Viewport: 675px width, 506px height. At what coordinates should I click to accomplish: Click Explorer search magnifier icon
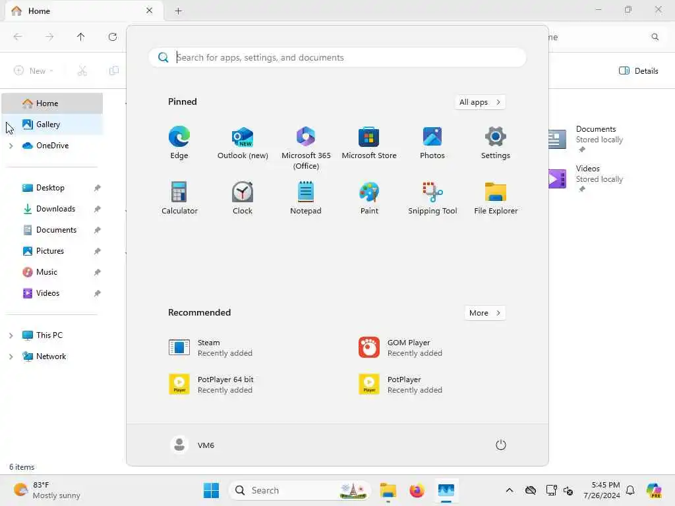point(655,37)
